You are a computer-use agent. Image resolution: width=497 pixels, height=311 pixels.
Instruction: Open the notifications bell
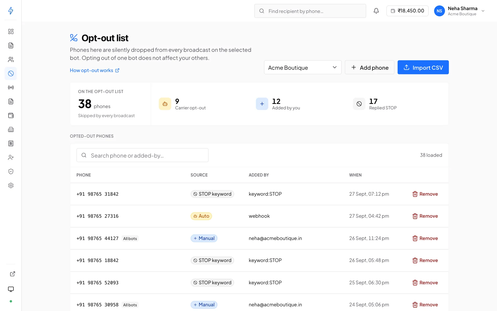pyautogui.click(x=376, y=11)
